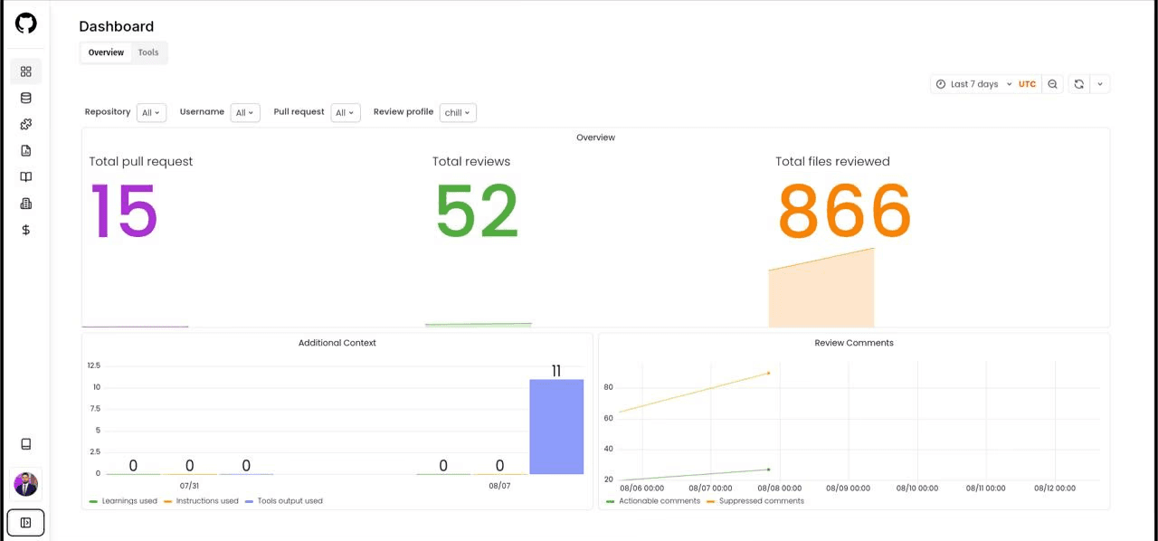The height and width of the screenshot is (541, 1158).
Task: Open the repositories database icon in the sidebar
Action: 25,98
